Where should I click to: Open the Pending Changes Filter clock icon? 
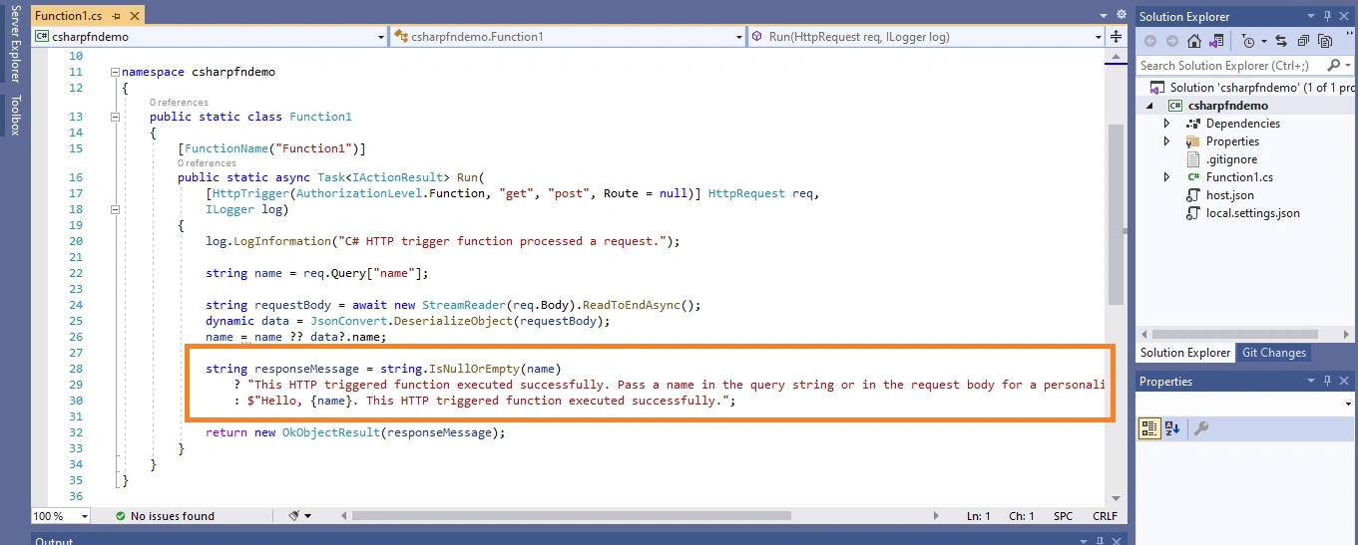click(x=1247, y=41)
